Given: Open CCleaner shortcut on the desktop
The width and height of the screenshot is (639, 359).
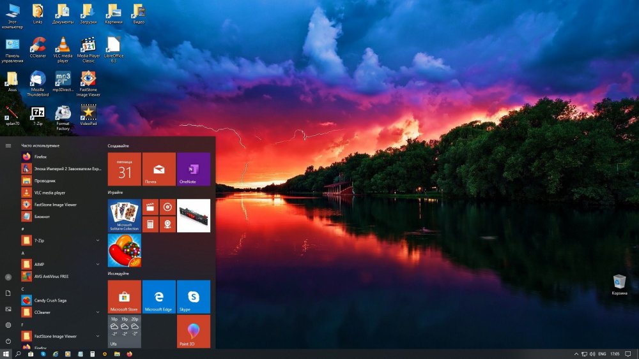Looking at the screenshot, I should click(x=38, y=48).
